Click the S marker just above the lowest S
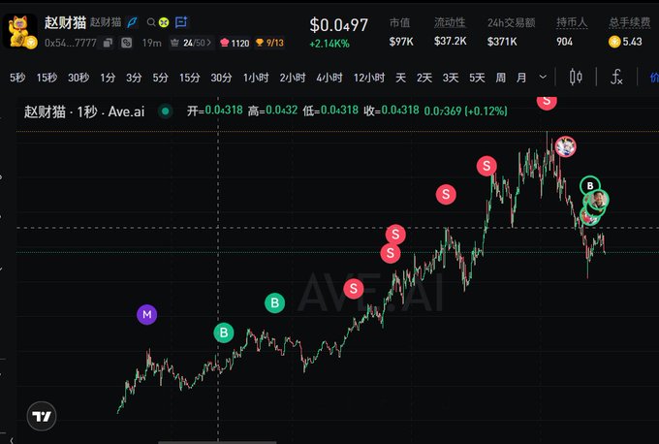 click(x=391, y=253)
